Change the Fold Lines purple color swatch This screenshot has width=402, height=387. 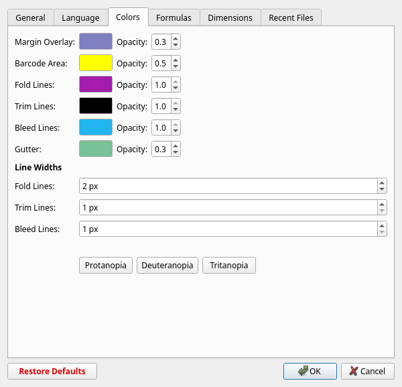(x=96, y=85)
